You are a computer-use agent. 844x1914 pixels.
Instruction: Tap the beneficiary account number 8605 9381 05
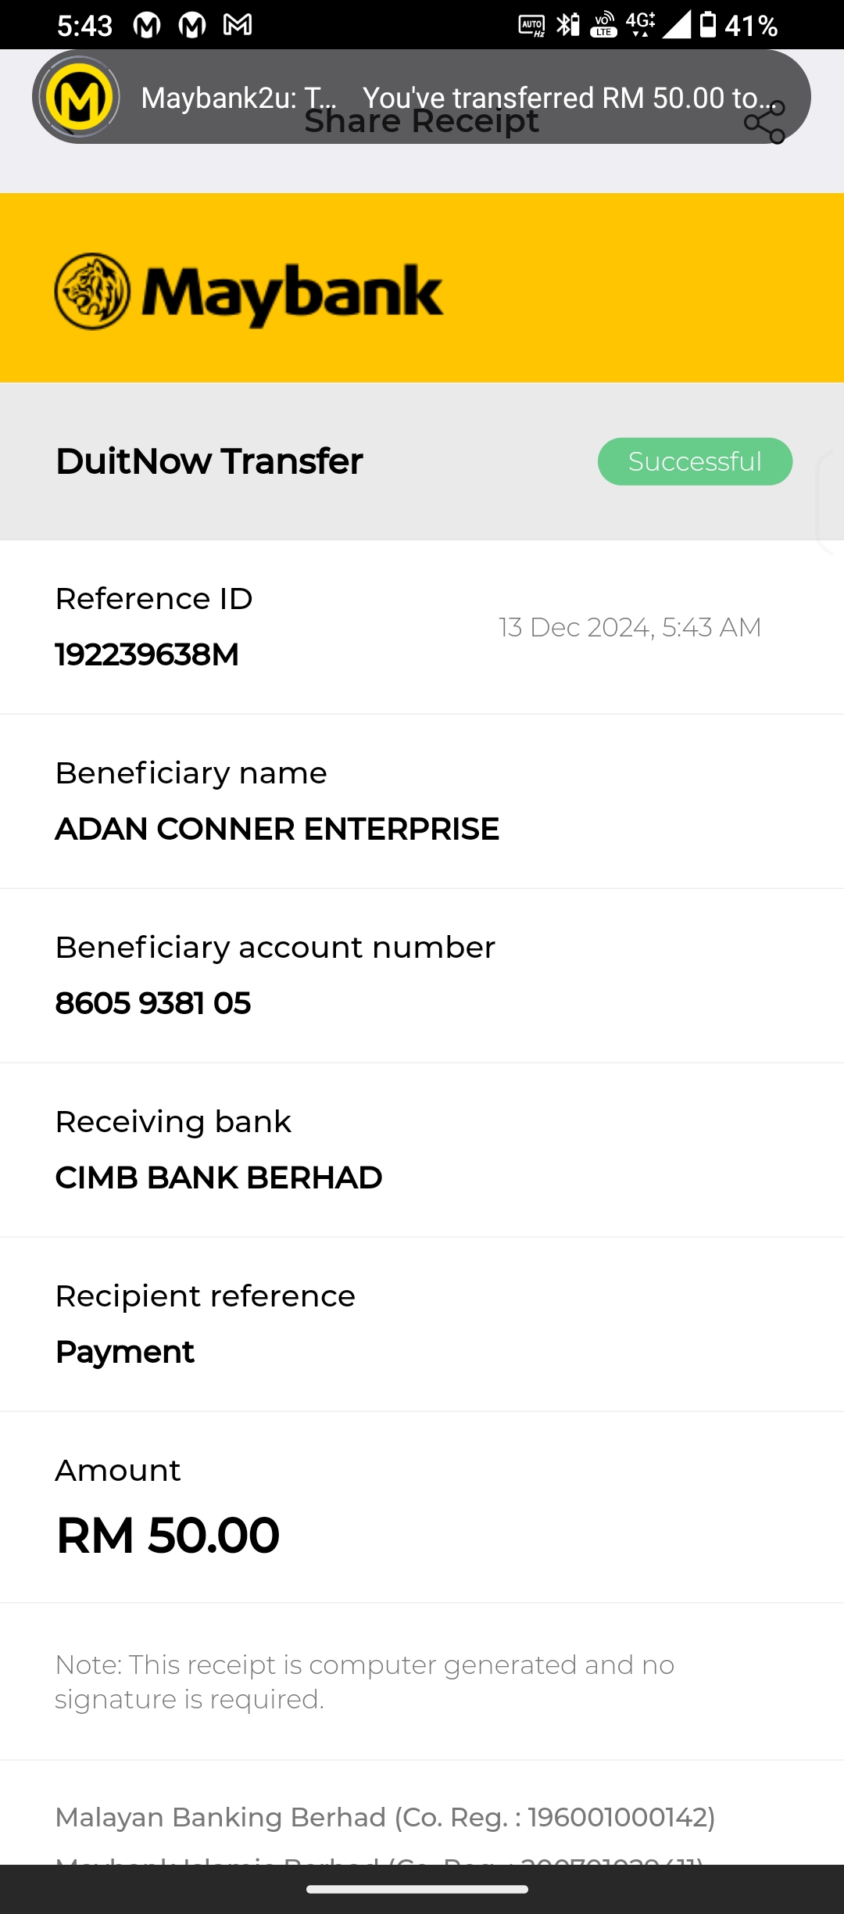click(153, 1003)
